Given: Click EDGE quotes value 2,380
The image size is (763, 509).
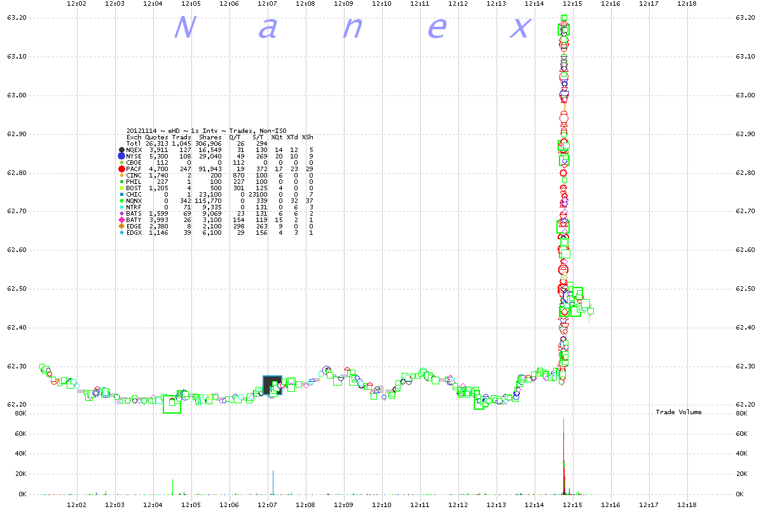Looking at the screenshot, I should 158,226.
